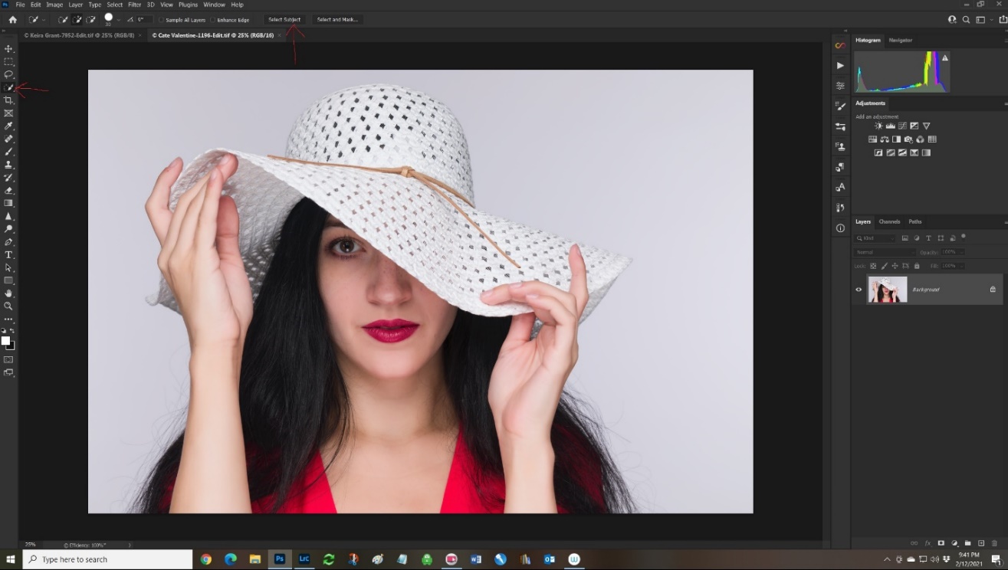Open the layer blend mode dropdown
Image resolution: width=1008 pixels, height=570 pixels.
tap(885, 252)
